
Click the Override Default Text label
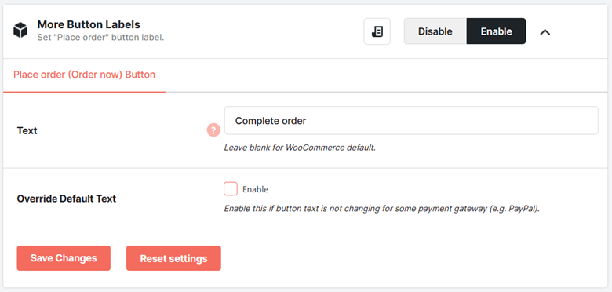click(x=67, y=199)
